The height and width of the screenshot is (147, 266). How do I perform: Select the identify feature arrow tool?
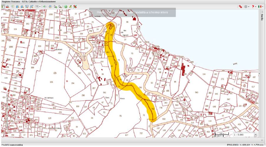tap(55, 6)
